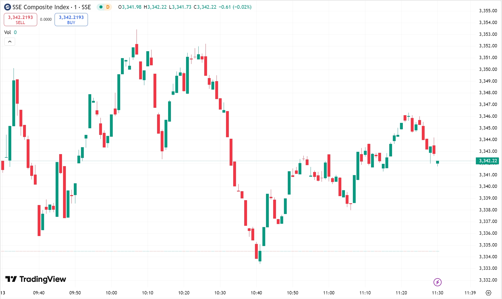This screenshot has width=502, height=299.
Task: Click the spread value 0.0000 between quotes
Action: (46, 19)
